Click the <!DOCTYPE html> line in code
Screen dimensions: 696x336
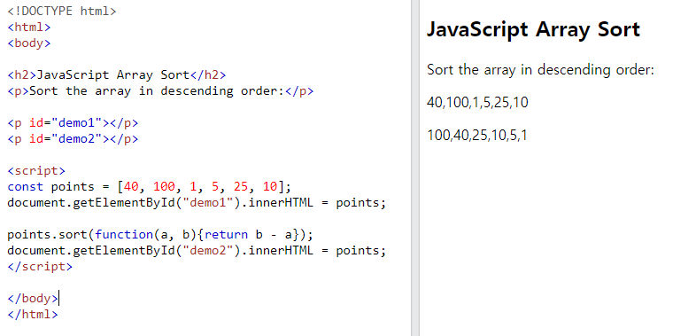tap(62, 12)
